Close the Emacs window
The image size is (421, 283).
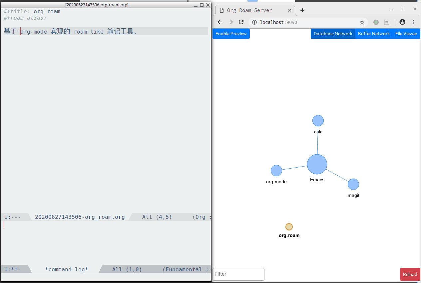(208, 5)
